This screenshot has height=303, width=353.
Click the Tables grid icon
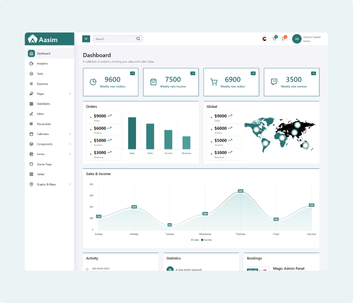(x=31, y=174)
